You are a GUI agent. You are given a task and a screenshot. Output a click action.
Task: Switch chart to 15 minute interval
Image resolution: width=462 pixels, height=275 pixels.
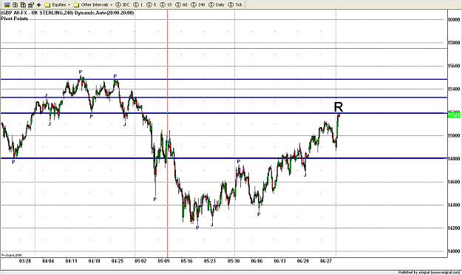tap(166, 4)
